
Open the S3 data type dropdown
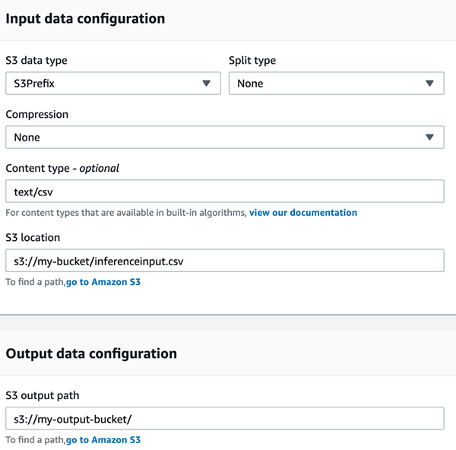point(113,84)
